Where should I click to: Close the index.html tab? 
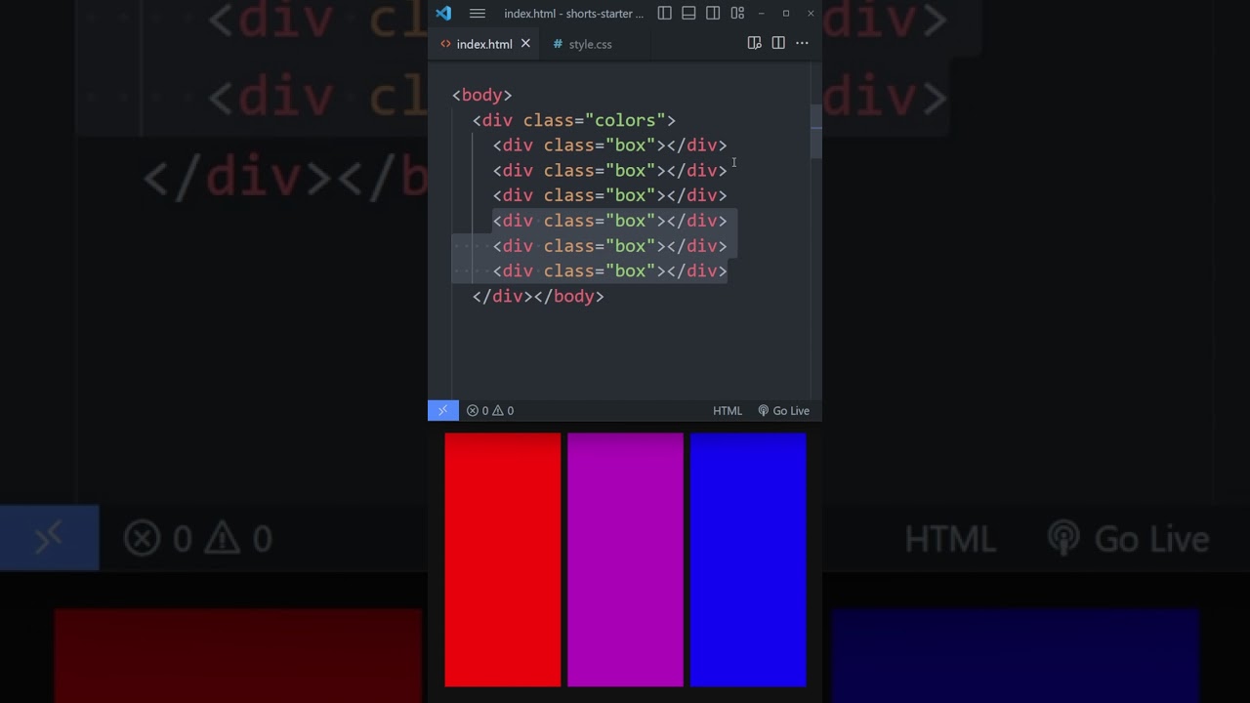pyautogui.click(x=525, y=44)
